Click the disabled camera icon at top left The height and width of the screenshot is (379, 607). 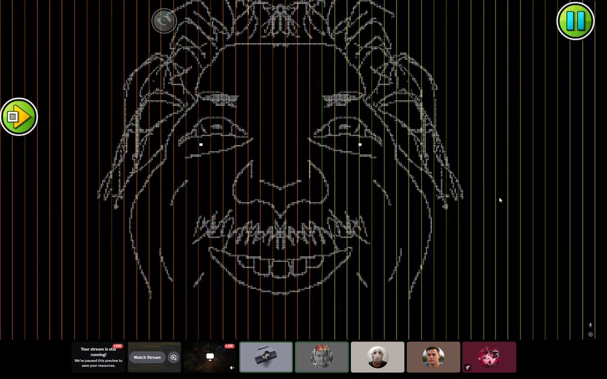(163, 21)
